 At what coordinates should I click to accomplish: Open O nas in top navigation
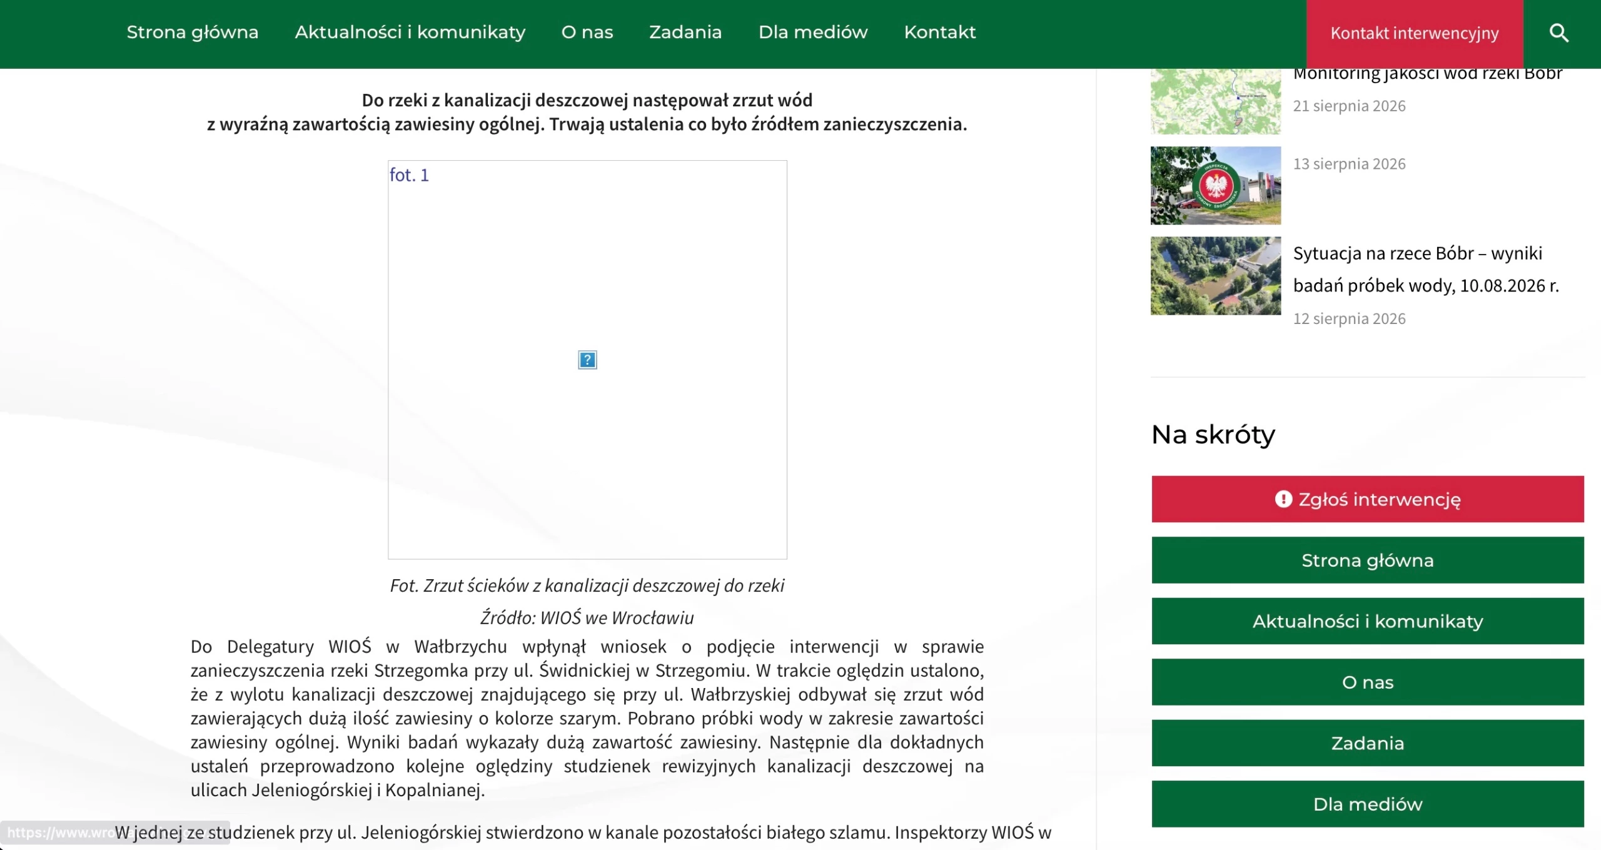[x=587, y=32]
